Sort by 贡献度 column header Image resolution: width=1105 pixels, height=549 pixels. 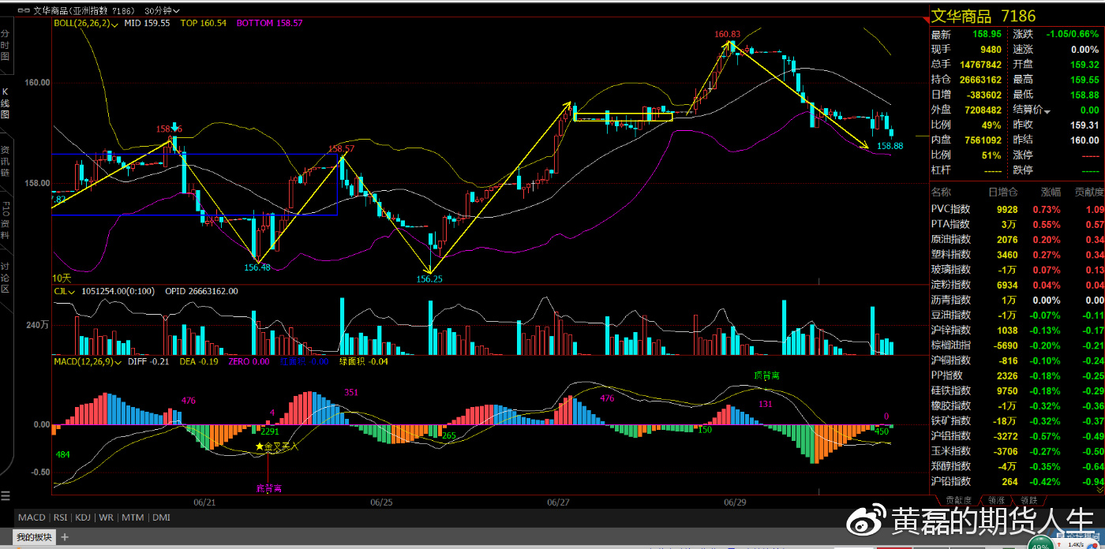coord(1090,192)
